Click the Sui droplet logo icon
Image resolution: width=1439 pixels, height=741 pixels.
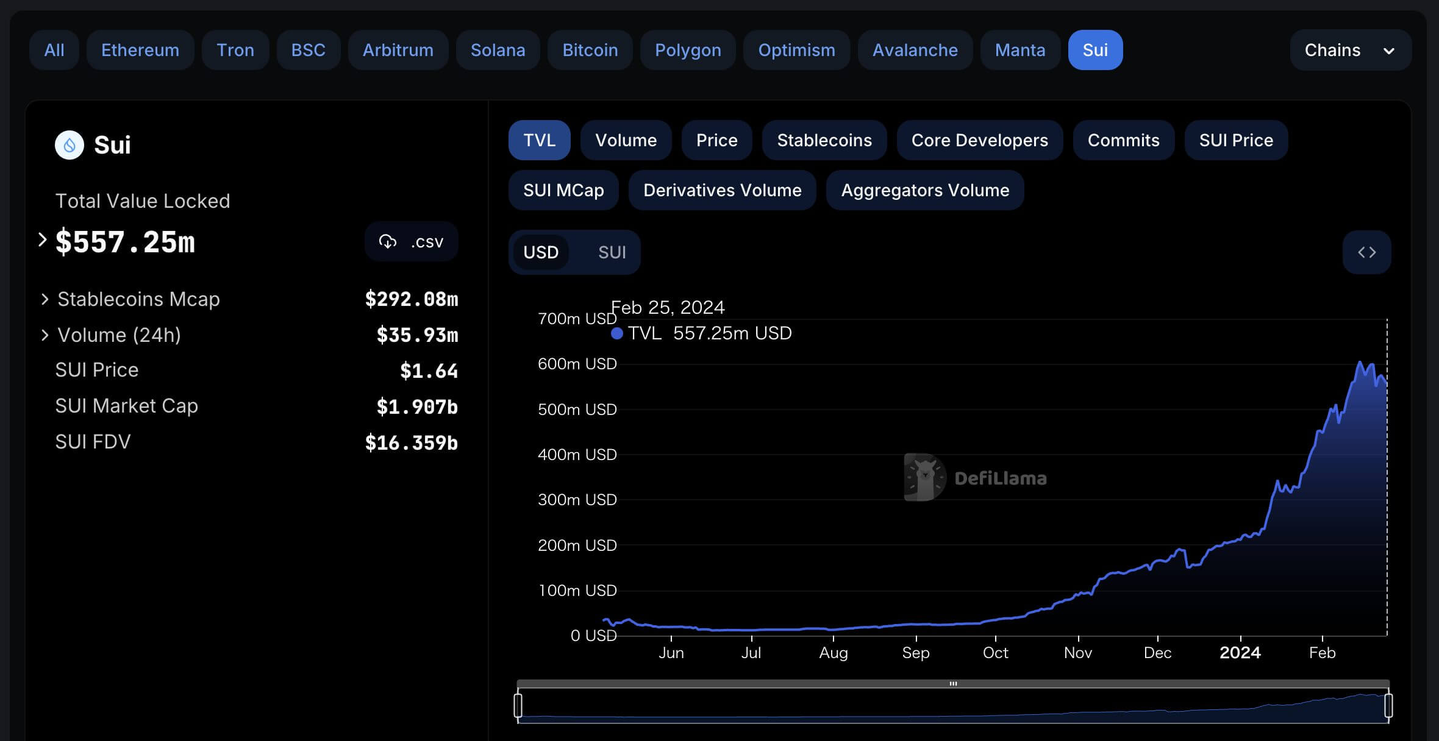pos(70,145)
